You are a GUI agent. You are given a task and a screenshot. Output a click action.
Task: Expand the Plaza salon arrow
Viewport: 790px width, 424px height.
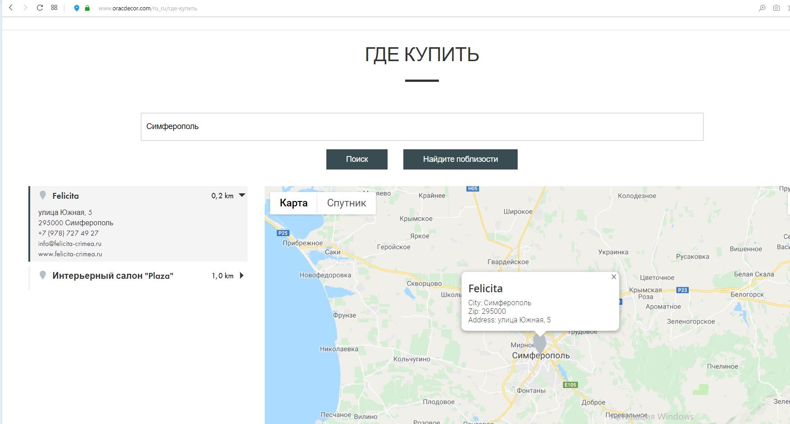click(242, 276)
